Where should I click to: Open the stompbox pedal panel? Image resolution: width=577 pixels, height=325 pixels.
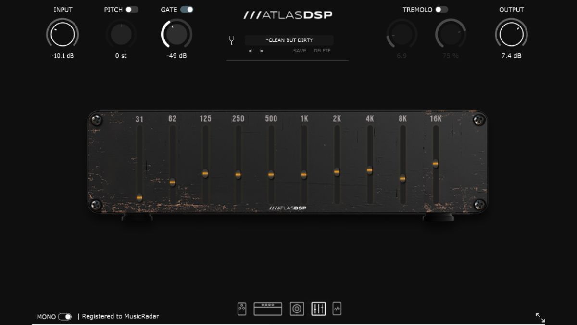(x=241, y=309)
